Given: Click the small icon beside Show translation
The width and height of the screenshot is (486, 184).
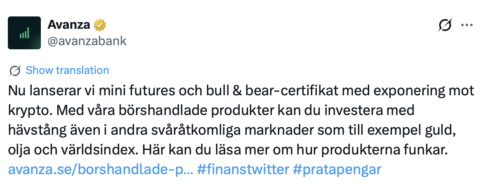Looking at the screenshot, I should pyautogui.click(x=15, y=71).
